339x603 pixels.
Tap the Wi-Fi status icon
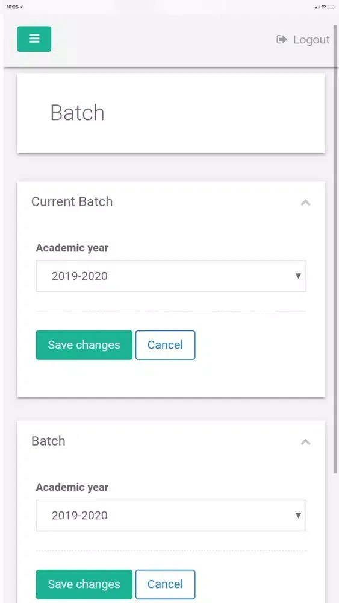[x=323, y=7]
